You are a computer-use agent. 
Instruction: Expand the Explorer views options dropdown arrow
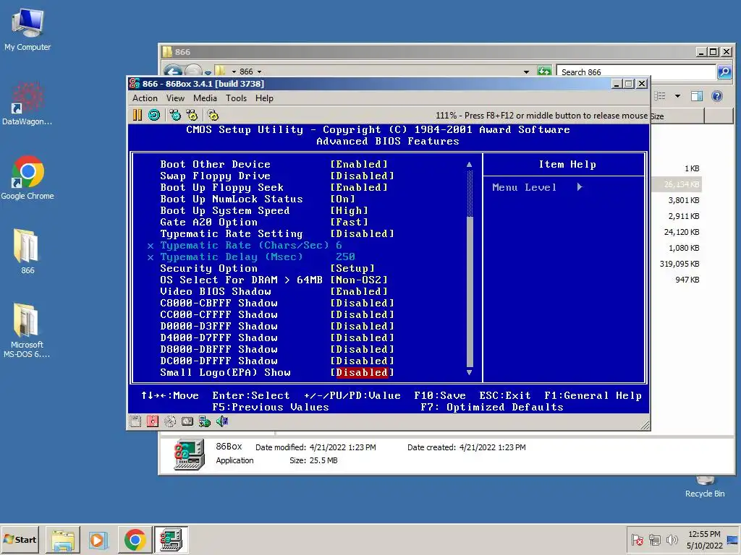677,96
